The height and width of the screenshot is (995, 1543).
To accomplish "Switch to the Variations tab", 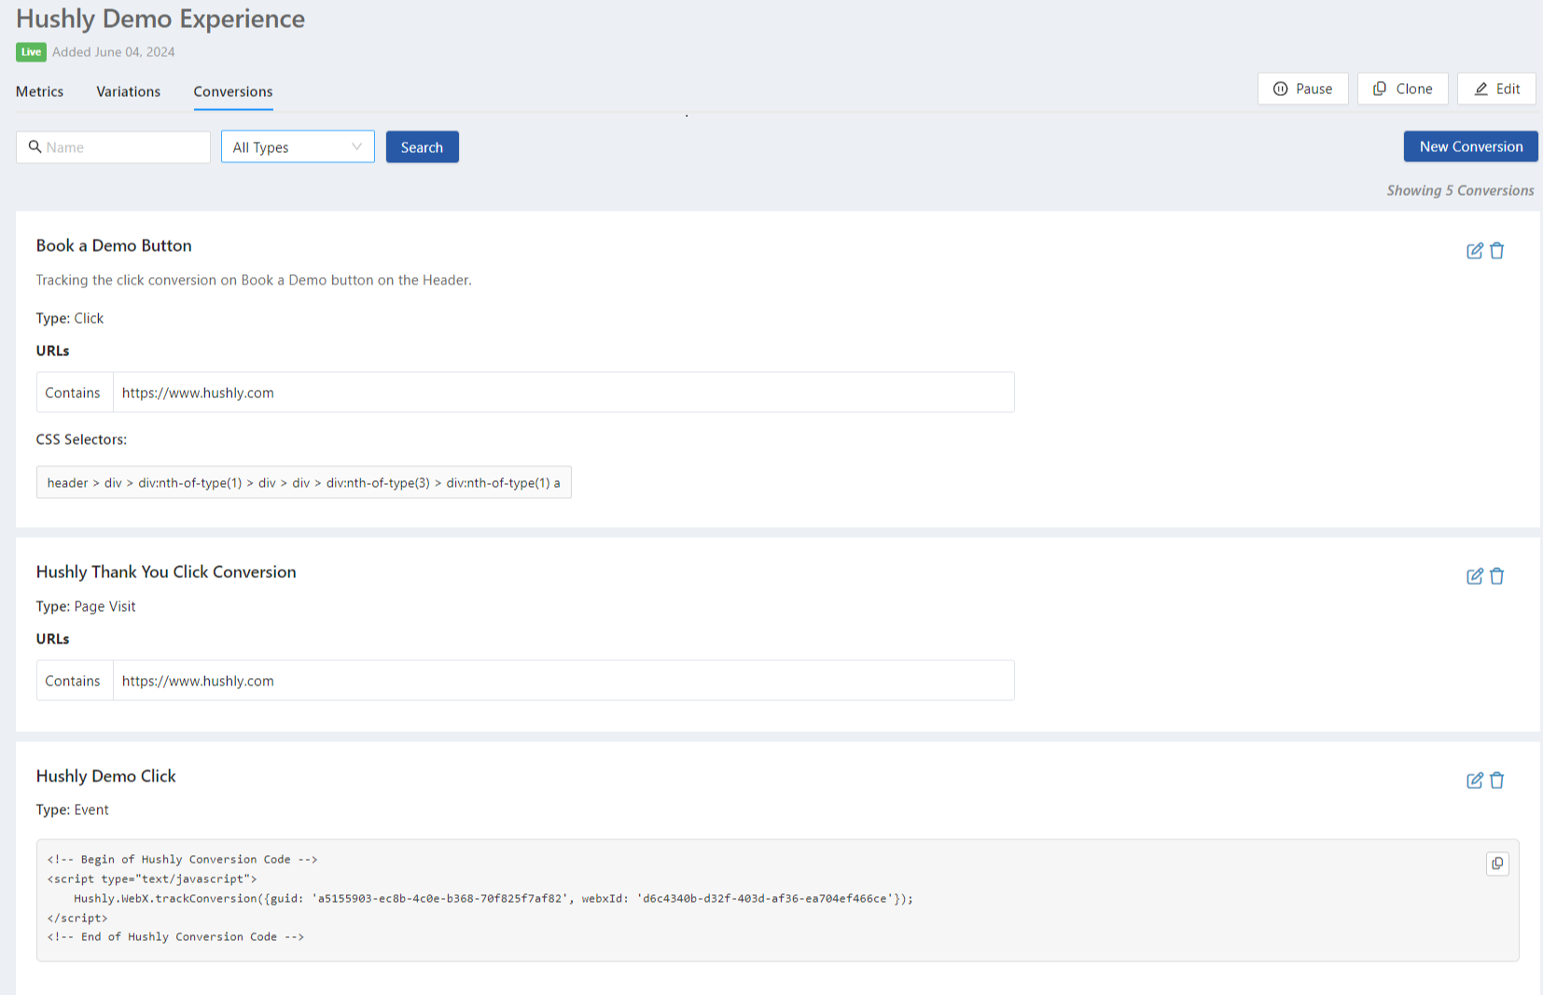I will click(x=128, y=91).
